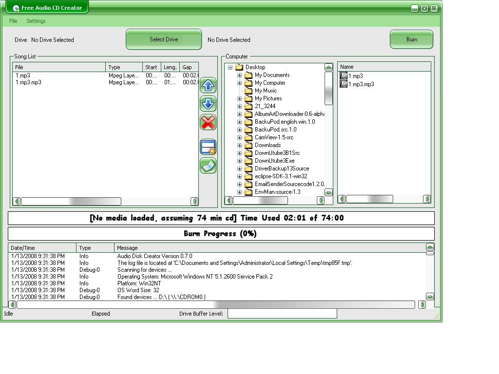The width and height of the screenshot is (499, 374).
Task: Sort Song List by File column header
Action: click(59, 67)
